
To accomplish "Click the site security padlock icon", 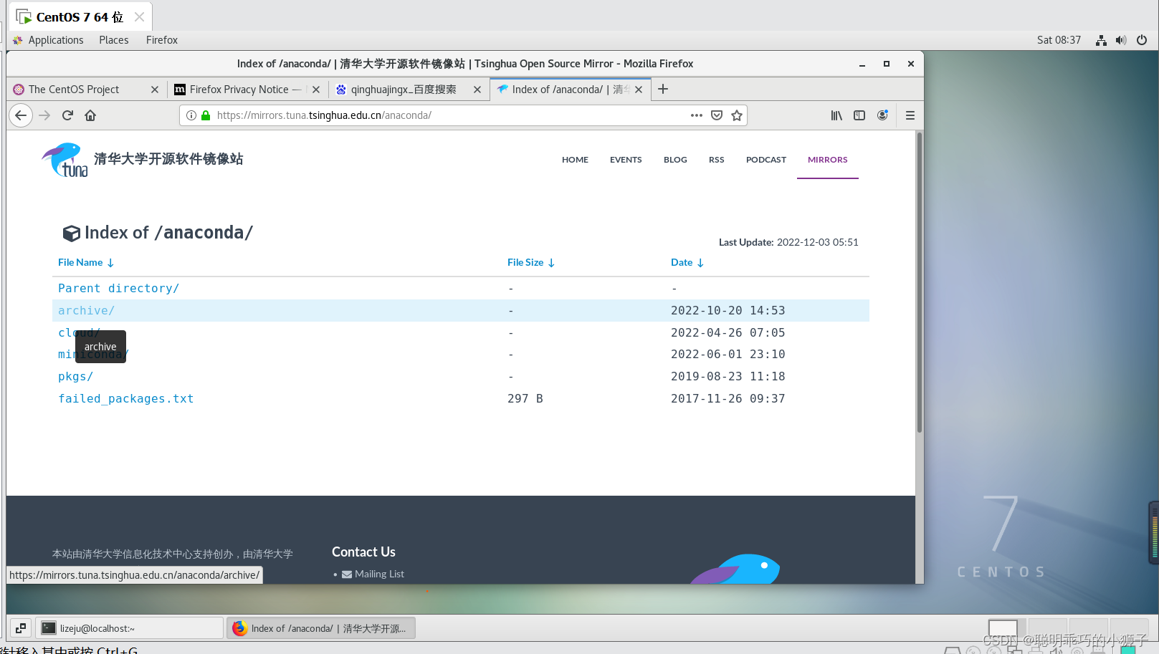I will click(205, 115).
